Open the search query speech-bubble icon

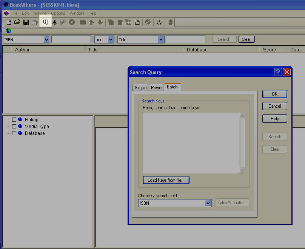(x=46, y=22)
